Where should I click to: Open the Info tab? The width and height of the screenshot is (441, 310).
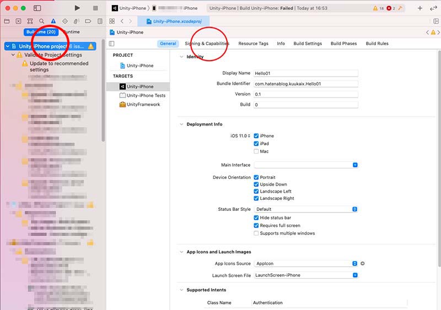(281, 43)
